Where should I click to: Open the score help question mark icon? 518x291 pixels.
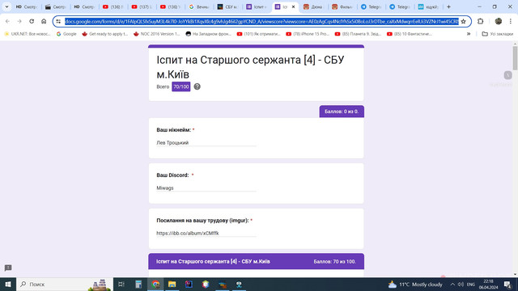coord(197,86)
